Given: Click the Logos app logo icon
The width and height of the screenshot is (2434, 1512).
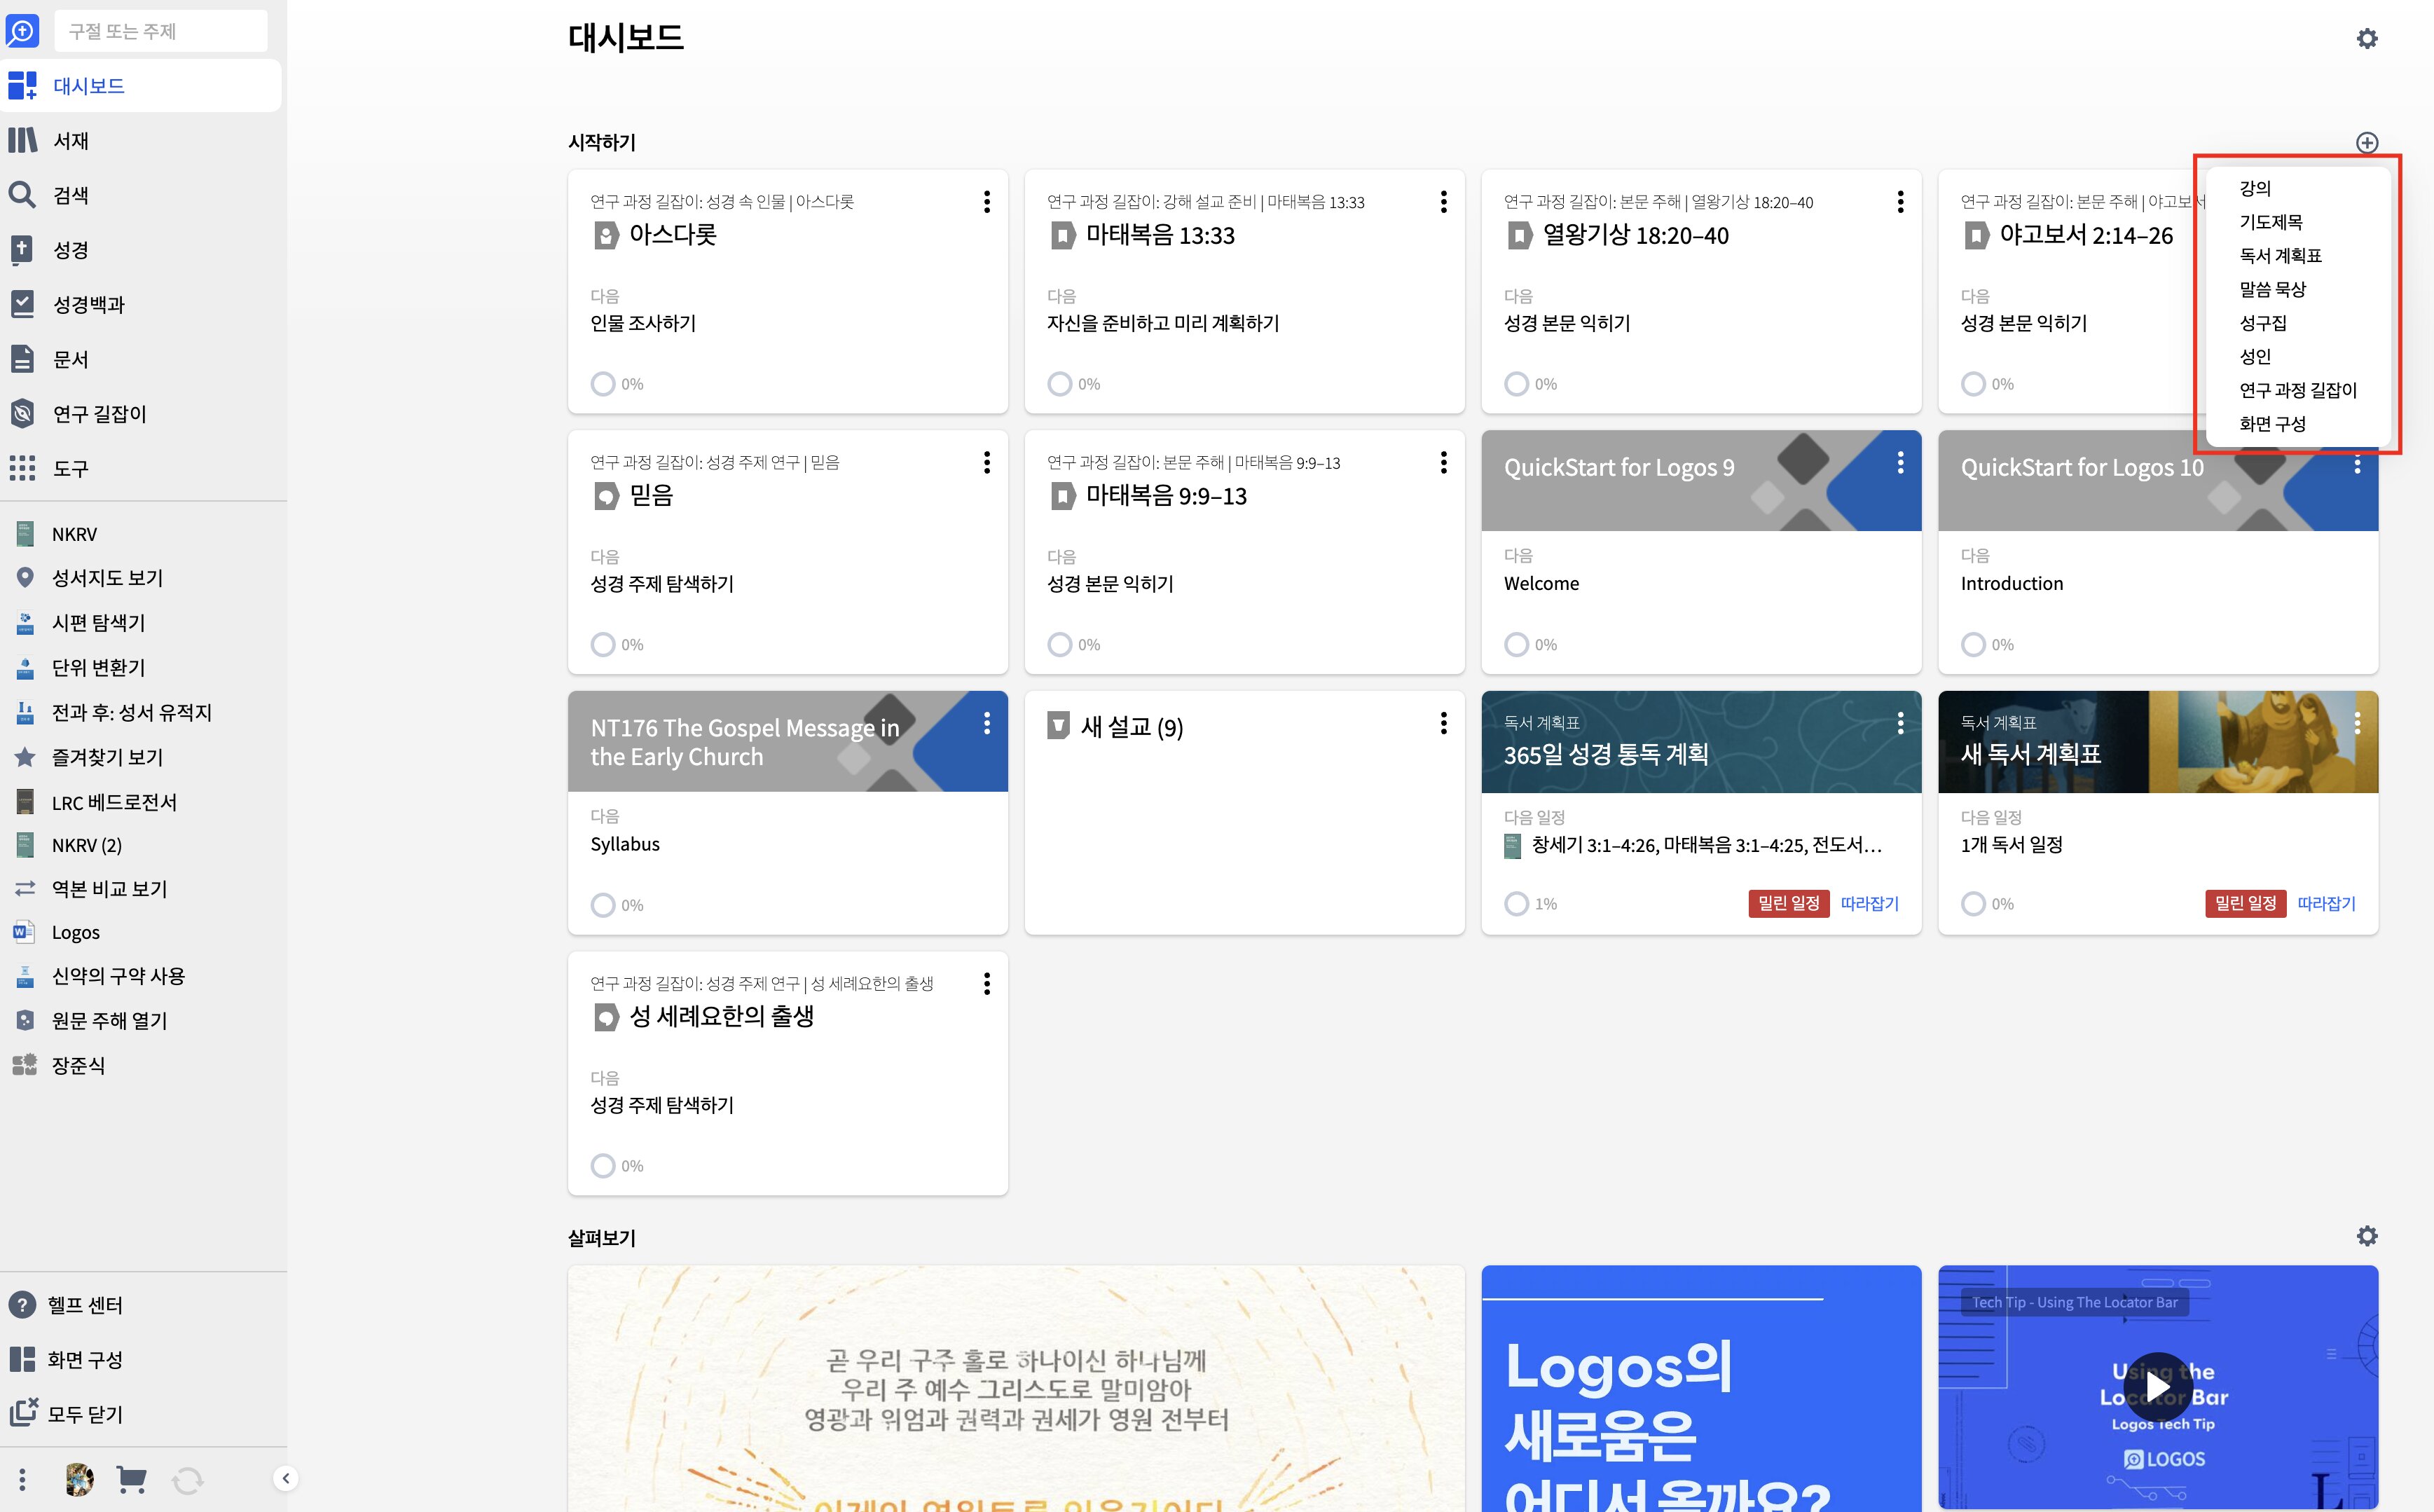Looking at the screenshot, I should pos(22,30).
